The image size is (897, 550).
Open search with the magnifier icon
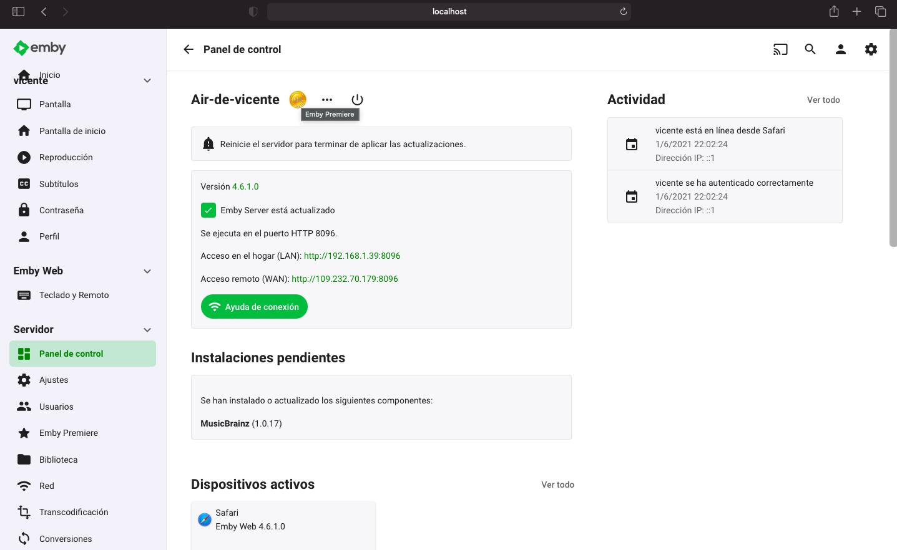(x=810, y=49)
